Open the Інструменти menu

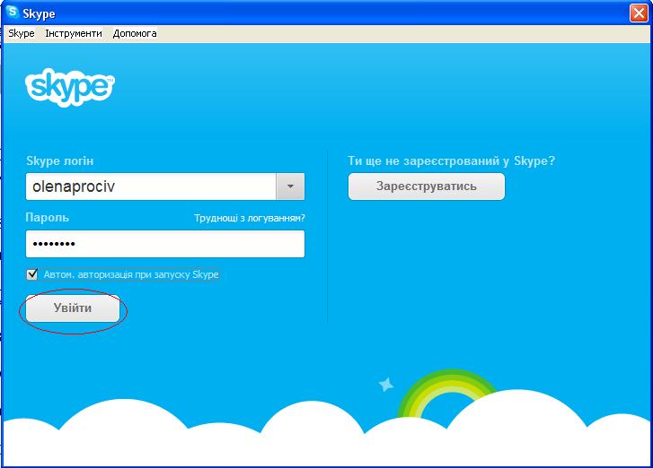click(x=74, y=33)
